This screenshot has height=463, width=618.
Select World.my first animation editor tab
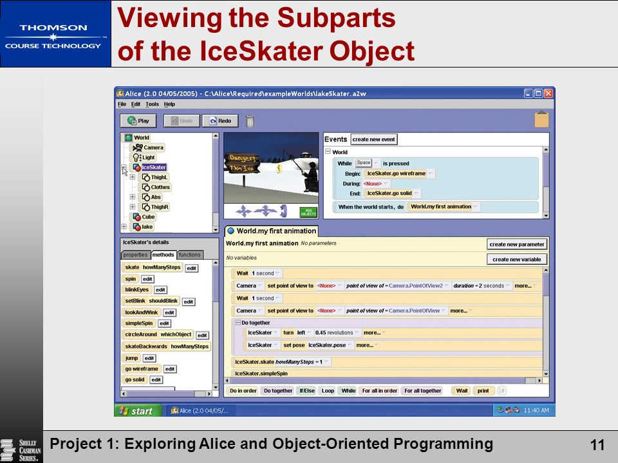[x=272, y=231]
